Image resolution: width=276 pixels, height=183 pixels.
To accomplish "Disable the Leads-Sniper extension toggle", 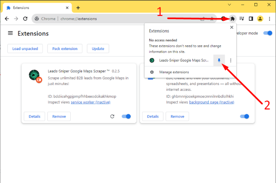I will click(126, 116).
